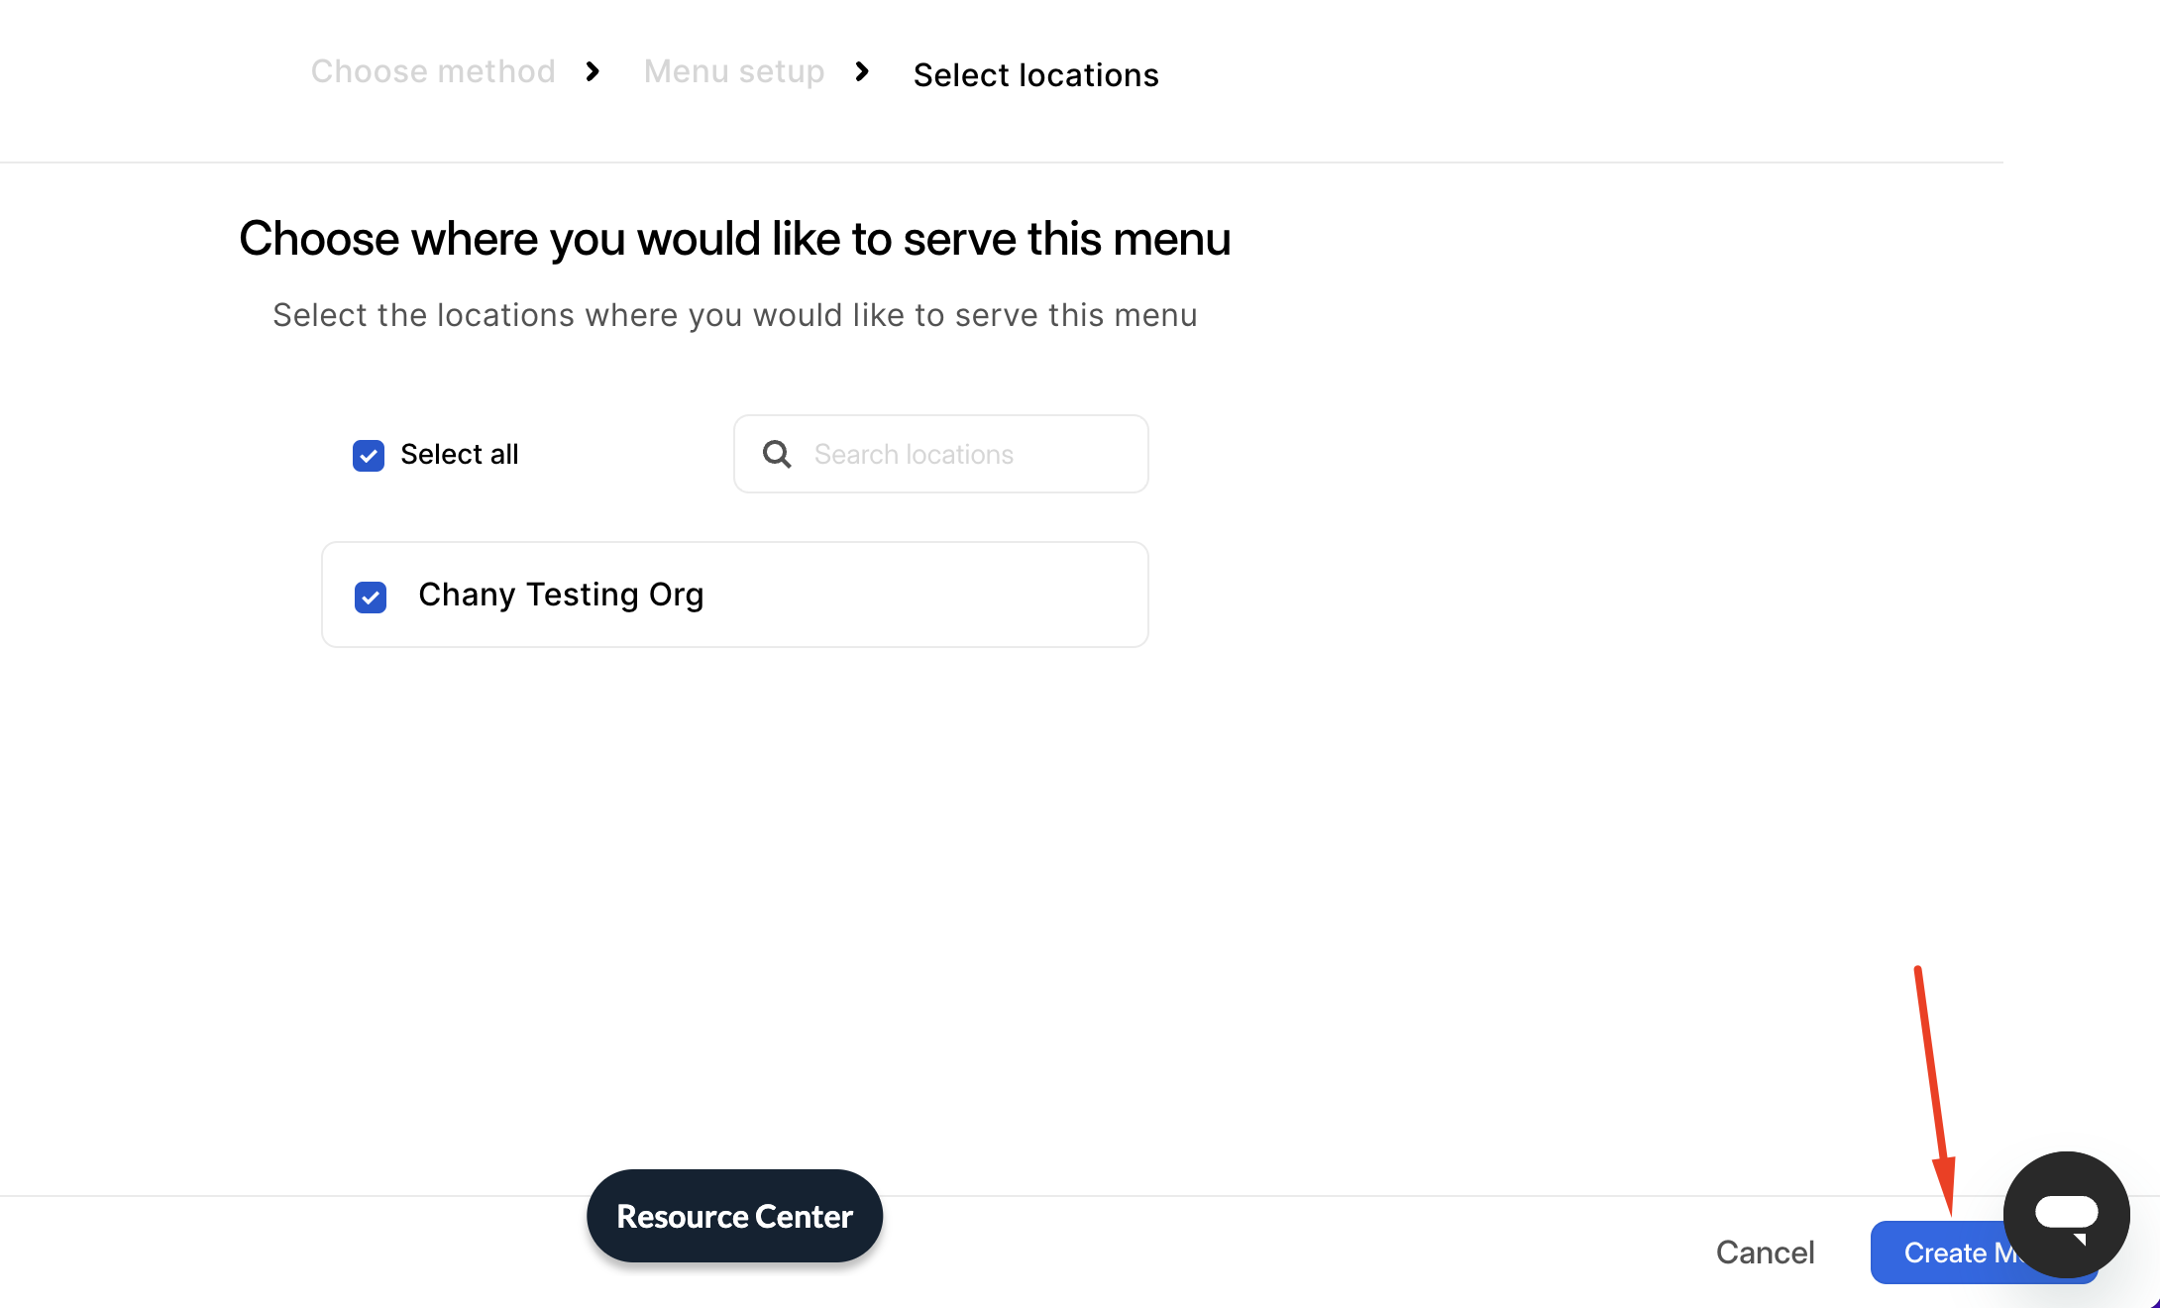This screenshot has height=1308, width=2160.
Task: Open the chat support bubble
Action: pos(2066,1214)
